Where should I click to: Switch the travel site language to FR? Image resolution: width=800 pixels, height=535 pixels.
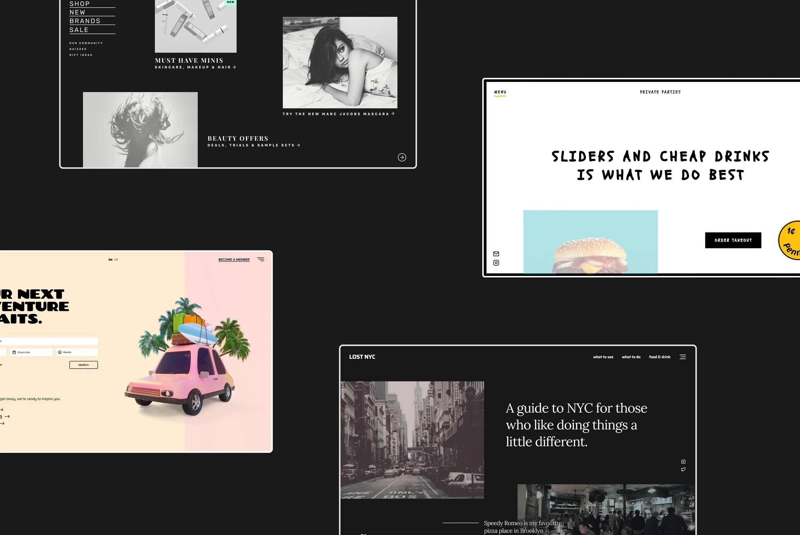tap(116, 260)
